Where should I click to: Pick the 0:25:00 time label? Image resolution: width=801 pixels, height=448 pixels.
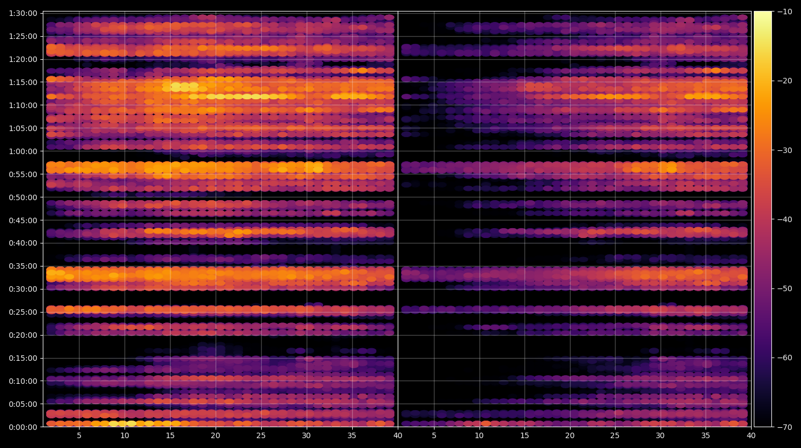point(23,312)
